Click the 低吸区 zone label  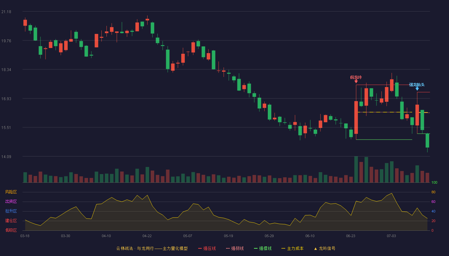[11, 230]
